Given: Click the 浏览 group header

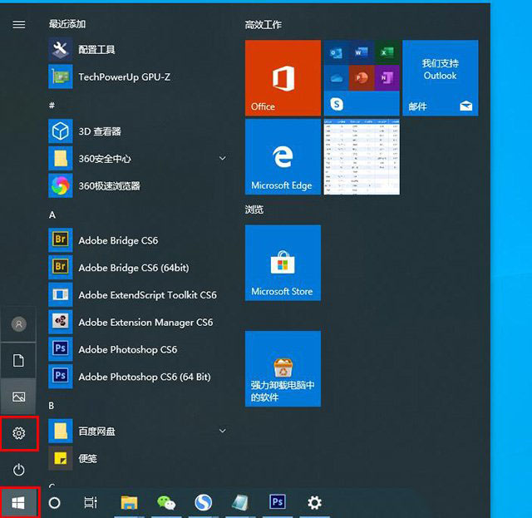Looking at the screenshot, I should coord(254,210).
